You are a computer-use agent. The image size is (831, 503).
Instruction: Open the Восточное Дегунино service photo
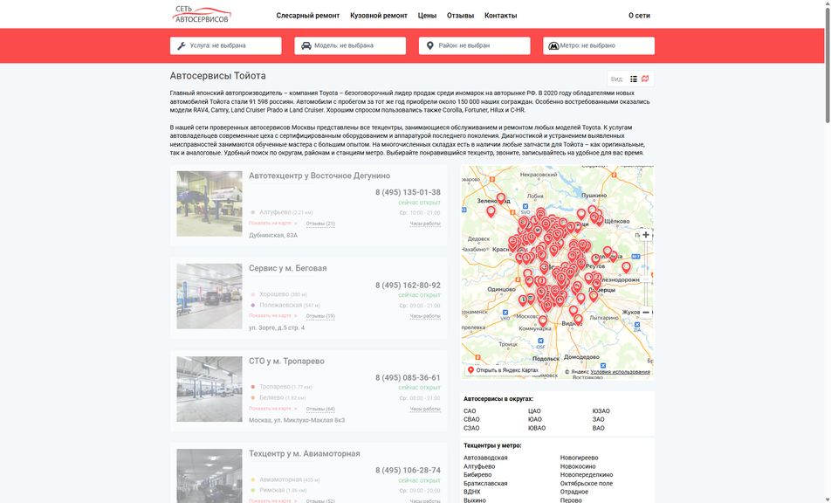point(209,203)
